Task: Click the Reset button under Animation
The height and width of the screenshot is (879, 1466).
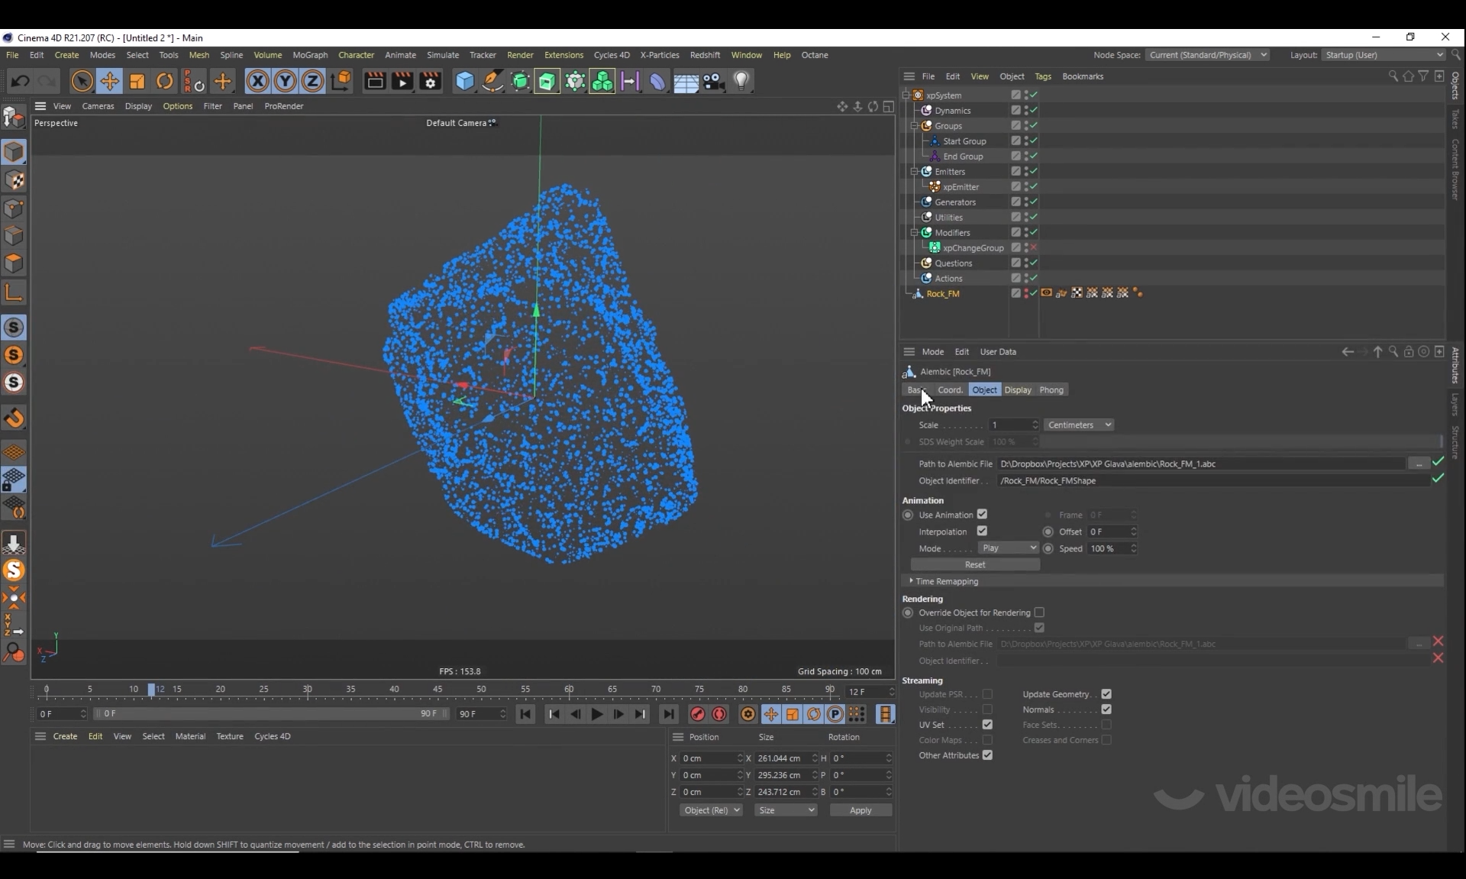Action: 975,565
